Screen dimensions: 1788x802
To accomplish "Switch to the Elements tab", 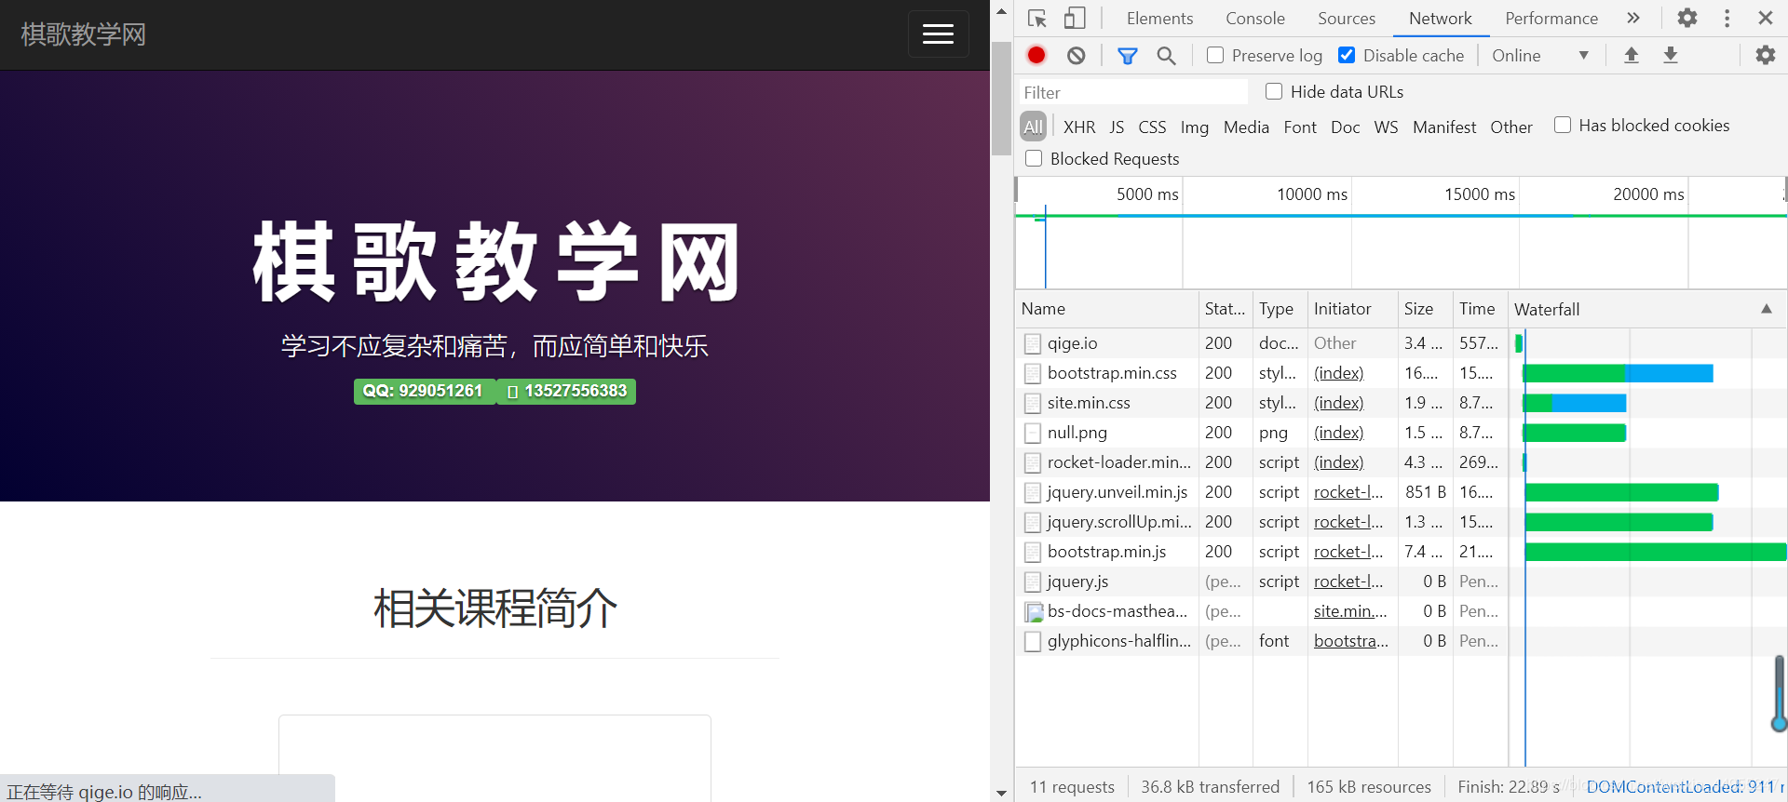I will 1159,19.
